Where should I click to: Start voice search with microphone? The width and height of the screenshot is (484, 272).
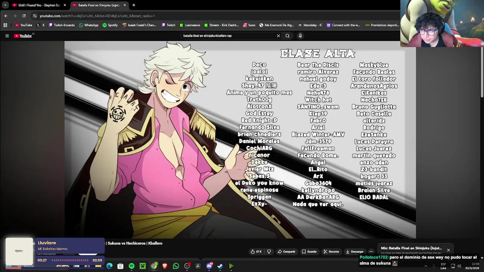(300, 36)
